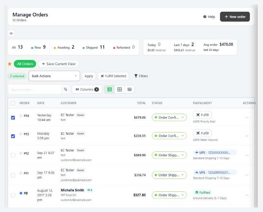Switch to compact table view icon
Viewport: 263px width, 212px height.
(130, 89)
